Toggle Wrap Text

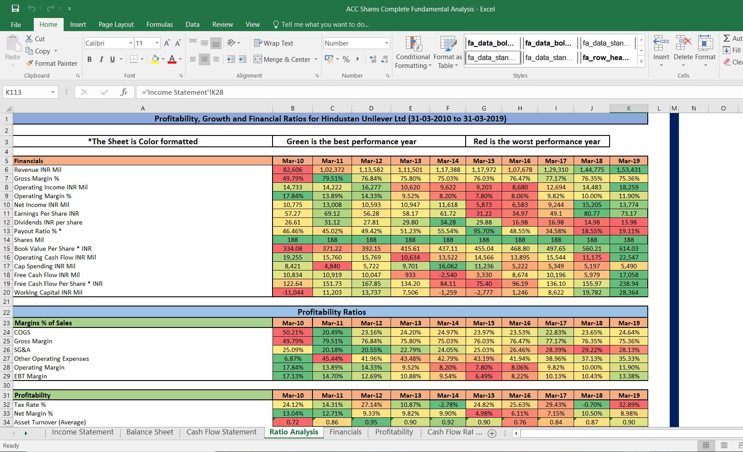tap(273, 43)
